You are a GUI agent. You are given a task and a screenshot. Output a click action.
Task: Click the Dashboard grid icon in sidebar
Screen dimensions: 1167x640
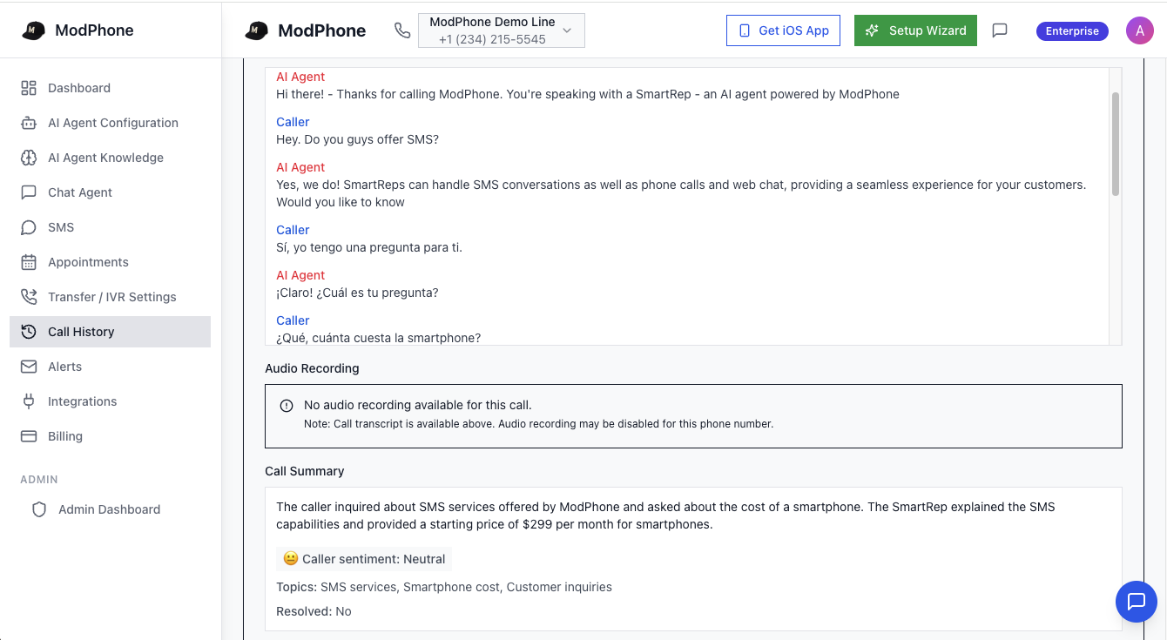[x=29, y=88]
